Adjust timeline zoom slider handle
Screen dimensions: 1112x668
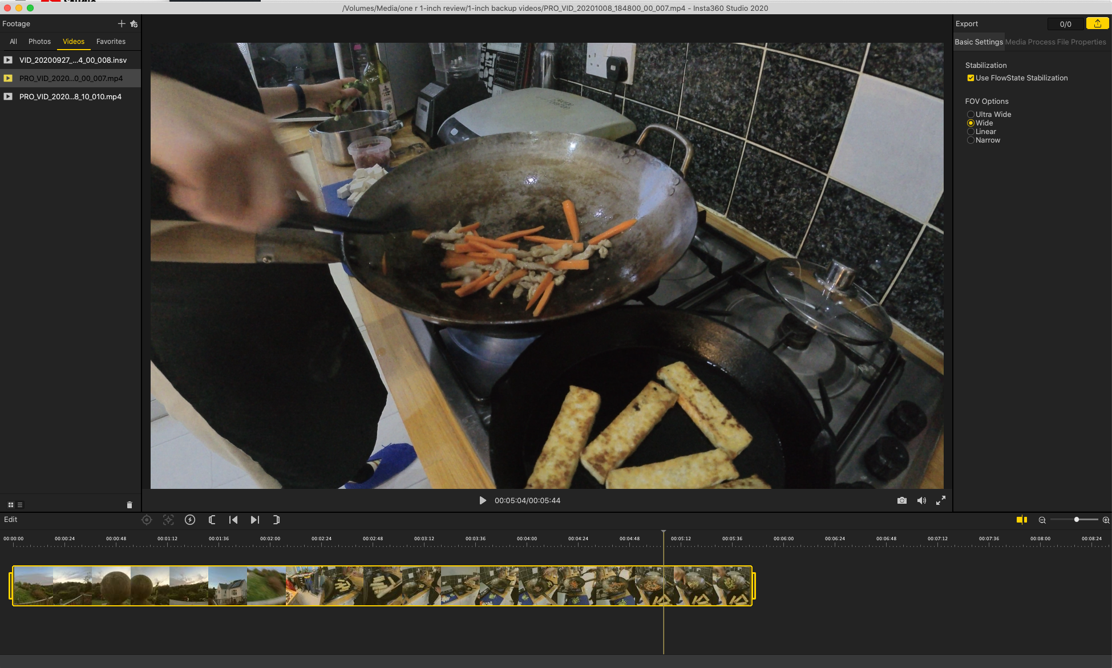tap(1077, 520)
